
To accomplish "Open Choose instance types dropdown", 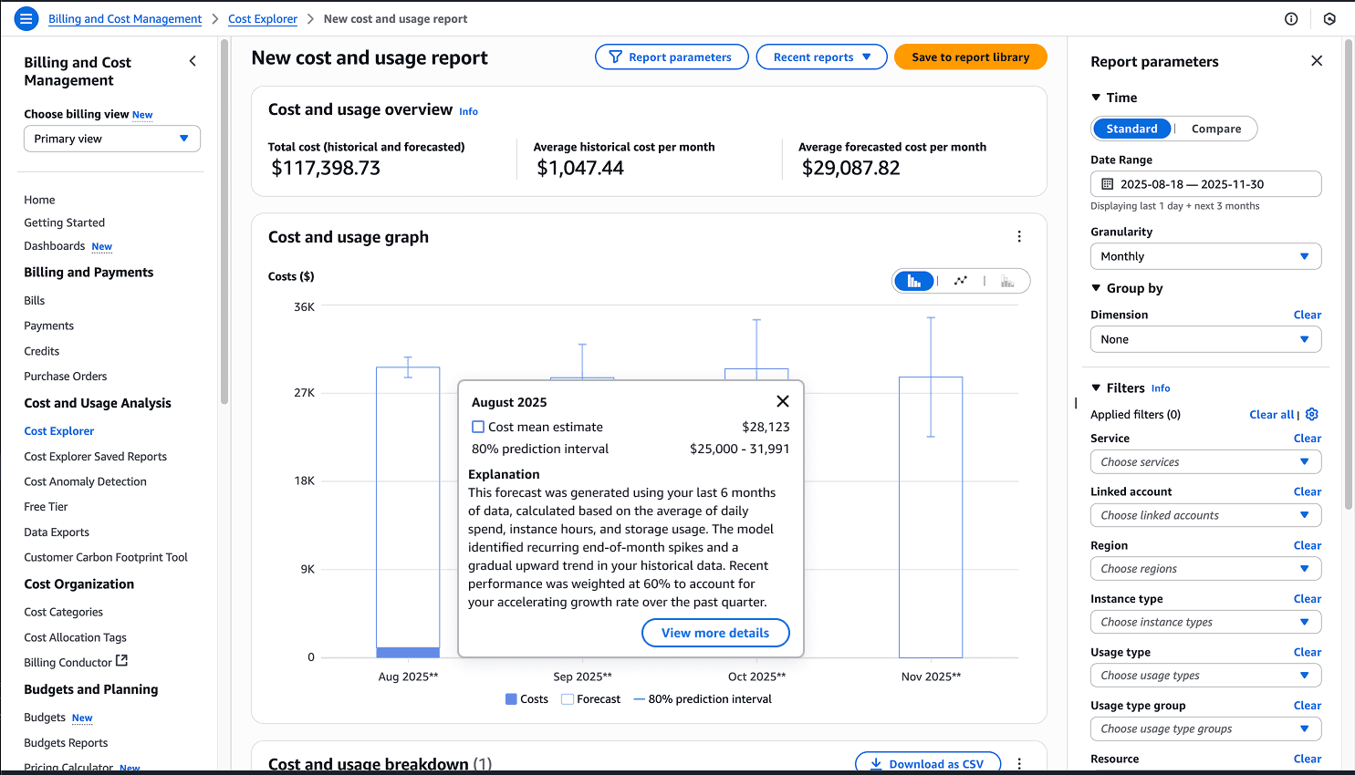I will pyautogui.click(x=1205, y=622).
